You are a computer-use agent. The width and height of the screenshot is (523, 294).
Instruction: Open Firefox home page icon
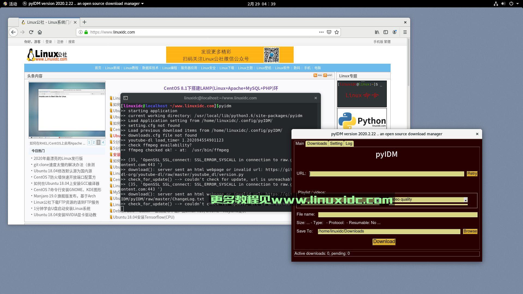click(x=40, y=32)
